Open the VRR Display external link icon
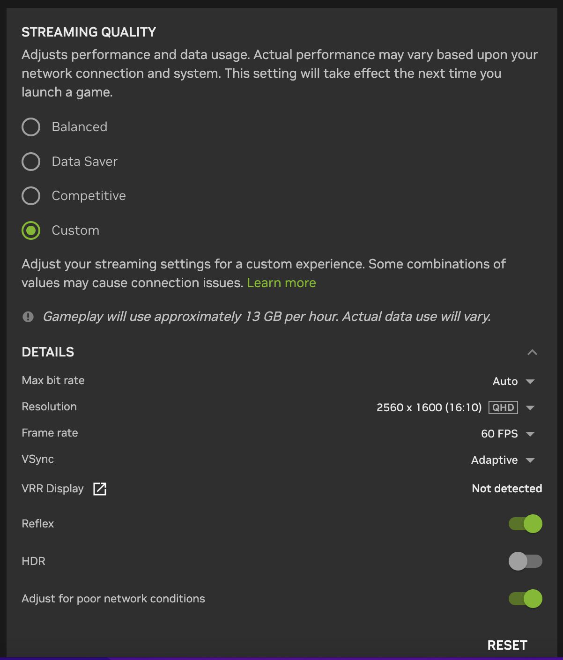 click(x=100, y=489)
